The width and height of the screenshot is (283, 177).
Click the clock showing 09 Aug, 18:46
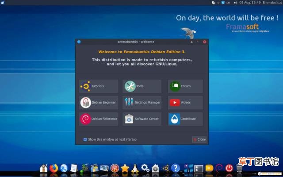(250, 3)
